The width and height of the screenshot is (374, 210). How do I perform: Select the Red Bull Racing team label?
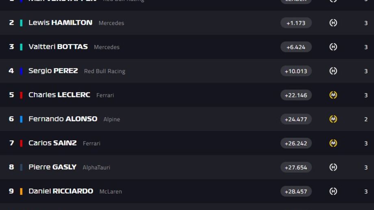coord(104,71)
